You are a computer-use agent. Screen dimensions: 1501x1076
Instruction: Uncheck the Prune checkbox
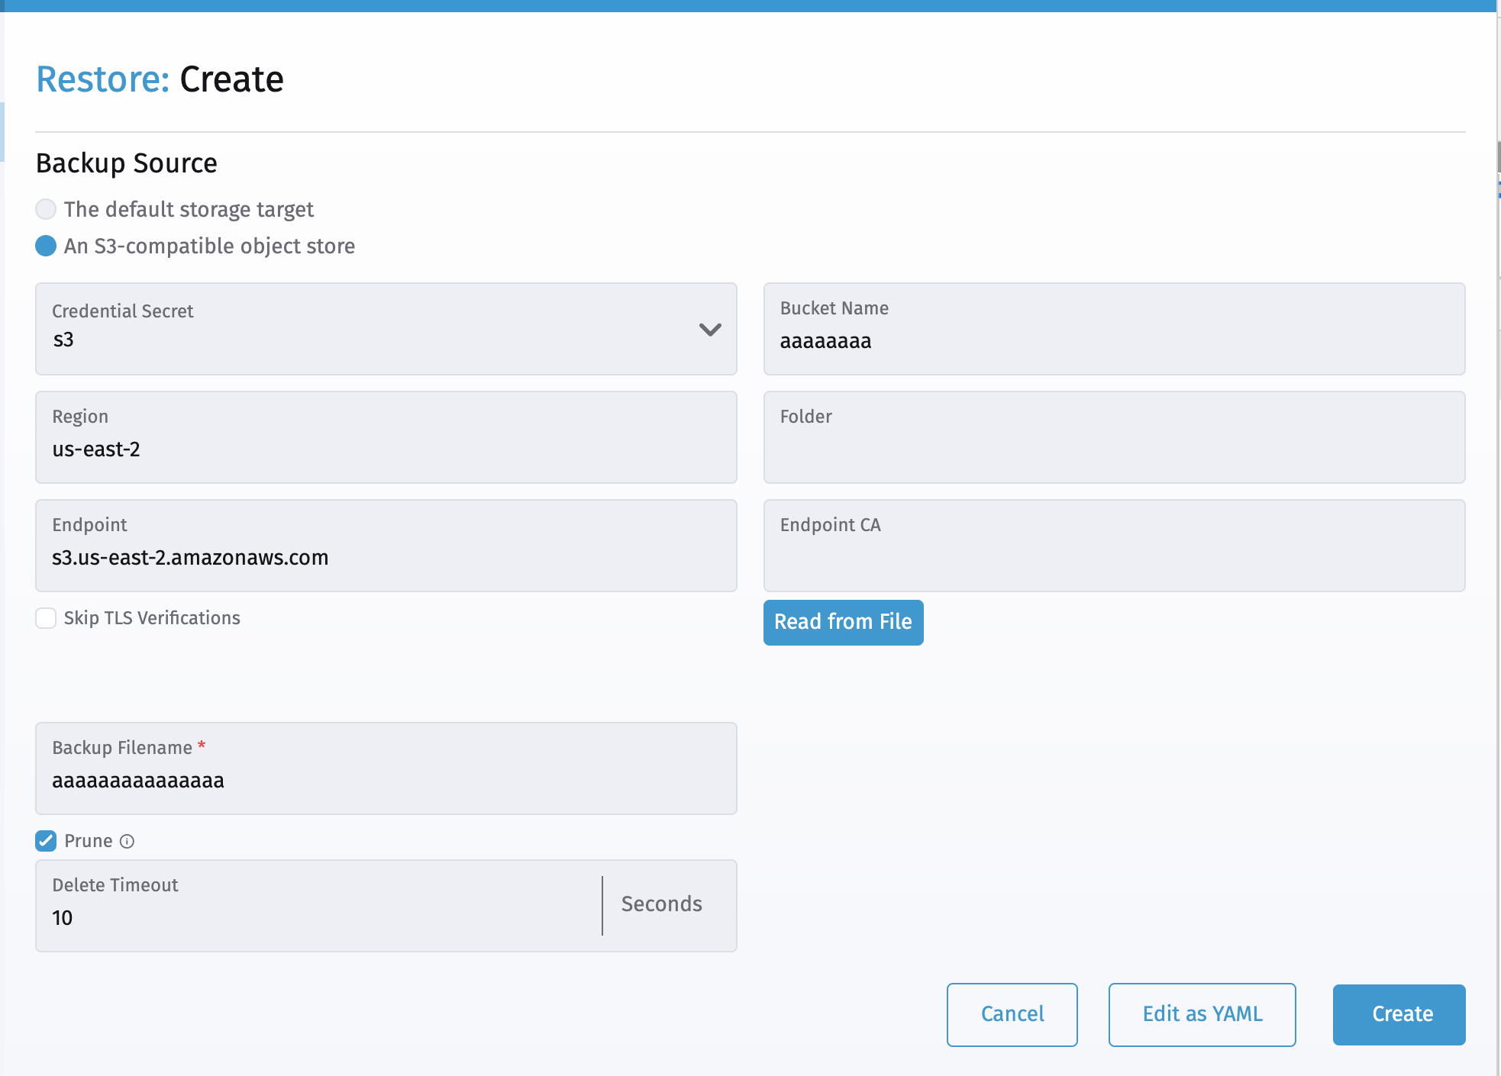[x=46, y=841]
